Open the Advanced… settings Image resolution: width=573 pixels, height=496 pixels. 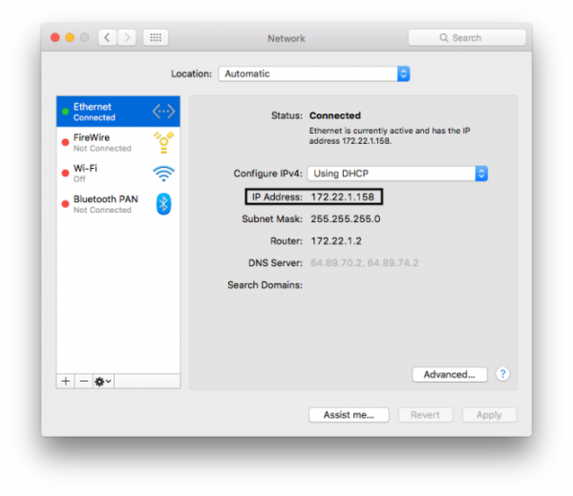(450, 375)
